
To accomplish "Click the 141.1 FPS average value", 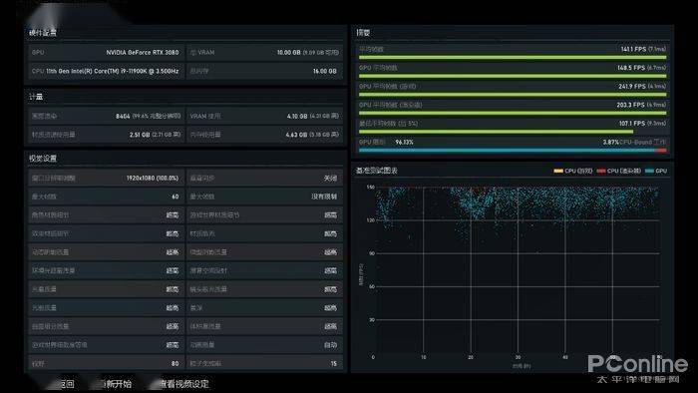I will click(633, 49).
